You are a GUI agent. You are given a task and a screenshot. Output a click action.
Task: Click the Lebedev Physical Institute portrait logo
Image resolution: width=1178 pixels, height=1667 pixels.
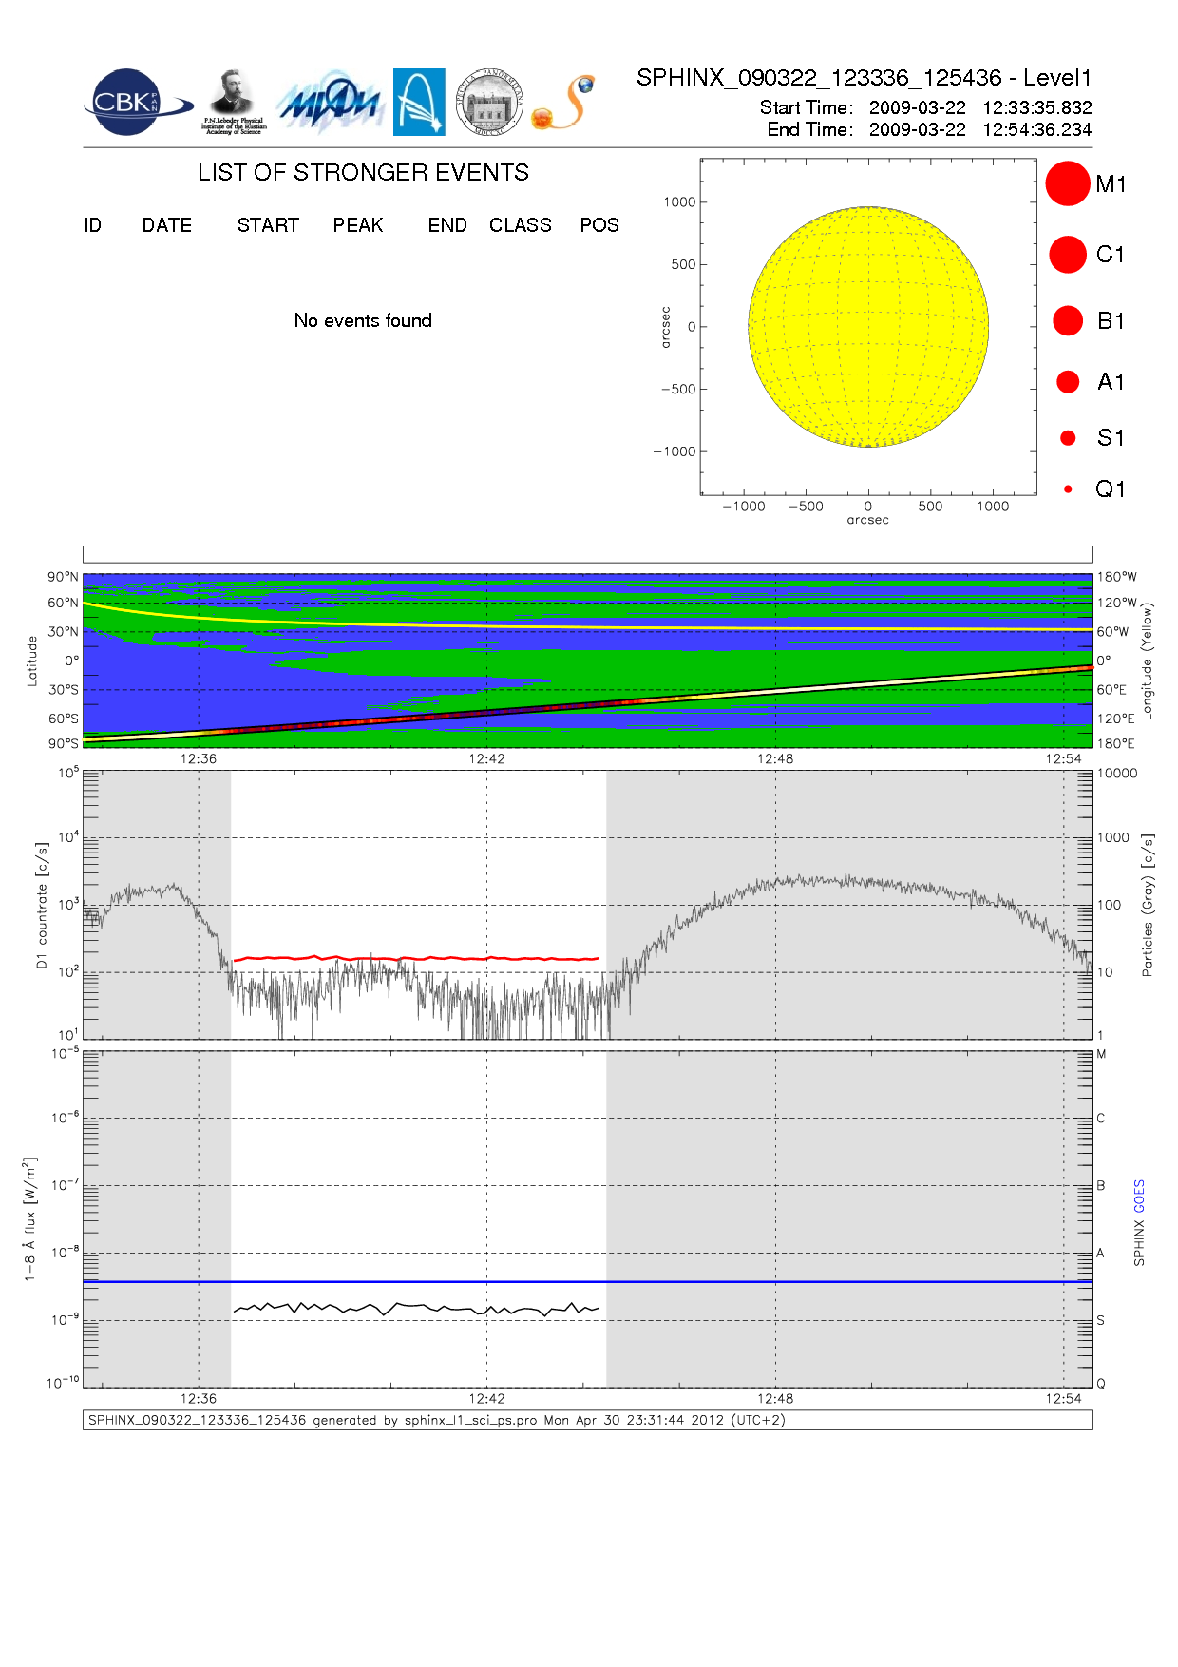(234, 102)
